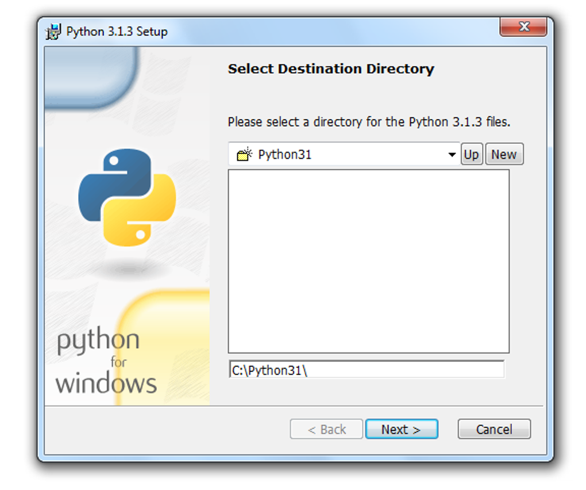
Task: Click the 'Python 3.1.3 Setup' title text
Action: [x=117, y=32]
